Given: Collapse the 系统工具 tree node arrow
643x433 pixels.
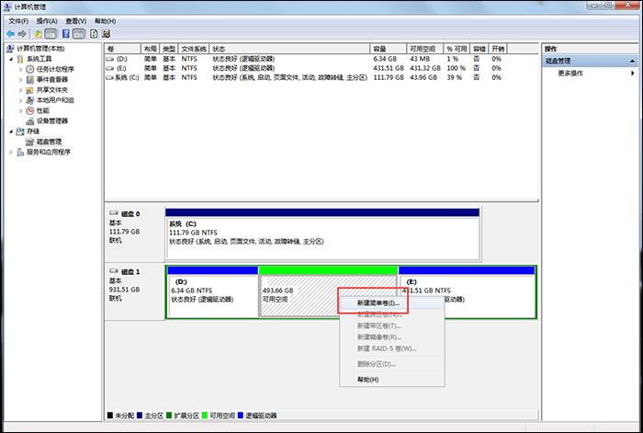Looking at the screenshot, I should pos(11,59).
